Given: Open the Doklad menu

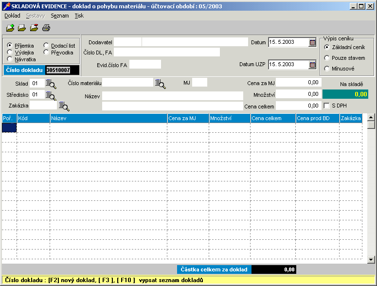Looking at the screenshot, I should tap(12, 16).
